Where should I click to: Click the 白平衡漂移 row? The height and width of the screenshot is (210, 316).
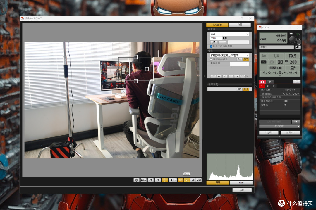click(280, 101)
